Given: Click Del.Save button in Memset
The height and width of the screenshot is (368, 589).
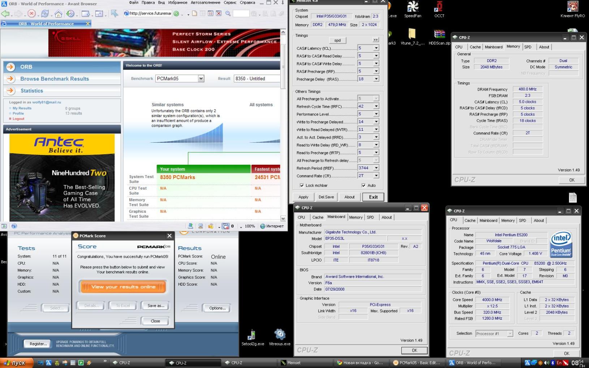Looking at the screenshot, I should coord(326,197).
